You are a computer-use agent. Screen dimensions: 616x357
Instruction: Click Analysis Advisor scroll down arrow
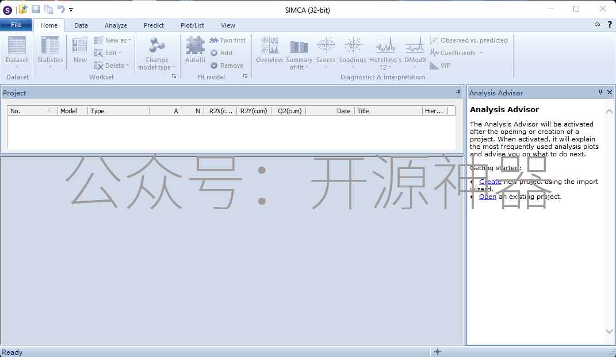(x=609, y=331)
